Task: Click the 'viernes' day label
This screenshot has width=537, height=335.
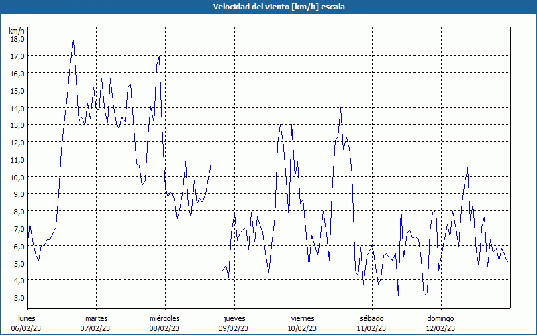Action: pyautogui.click(x=303, y=318)
